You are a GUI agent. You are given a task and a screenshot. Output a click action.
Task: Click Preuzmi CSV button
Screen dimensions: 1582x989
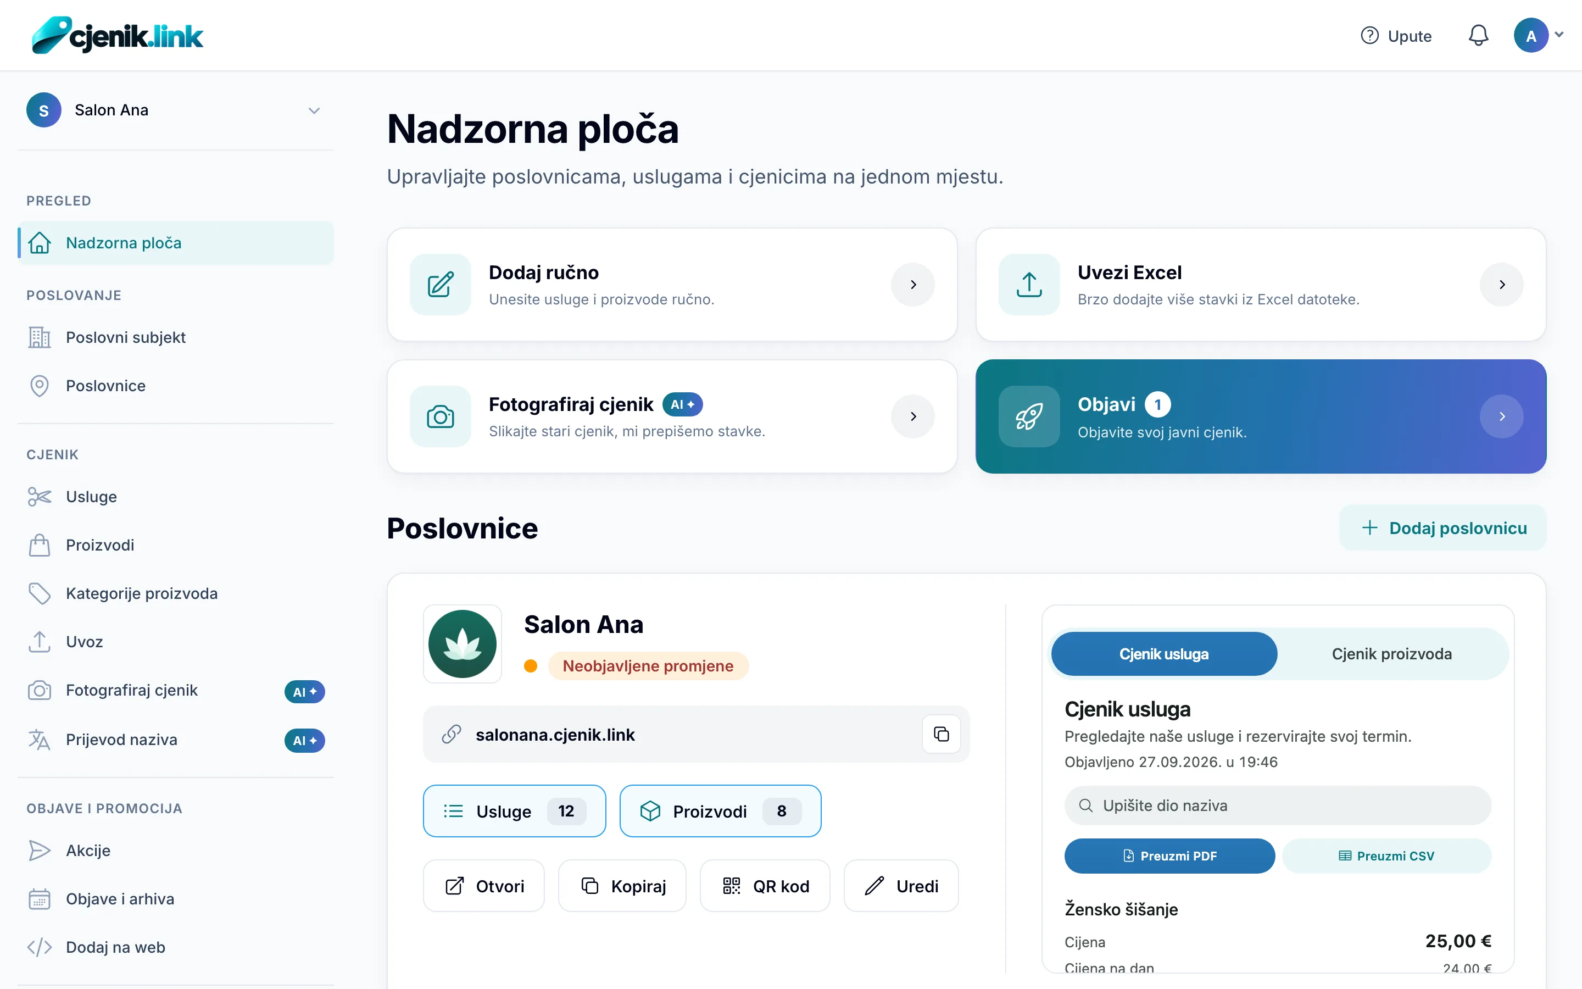[x=1386, y=856]
